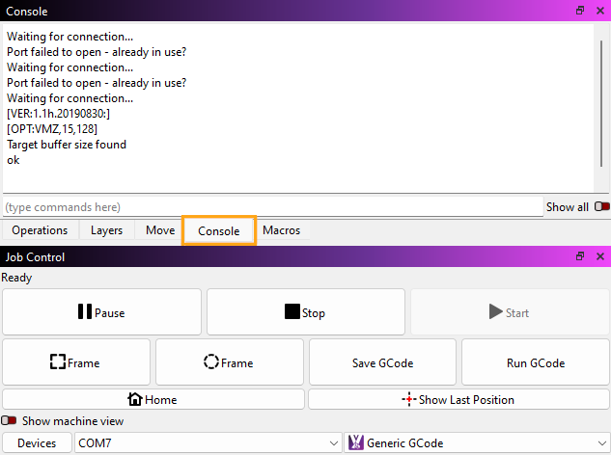Focus the console command input field
Viewport: 611px width, 455px height.
click(272, 207)
